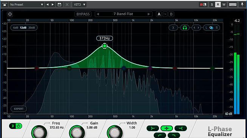Load the previous host preset arrow

pos(48,5)
